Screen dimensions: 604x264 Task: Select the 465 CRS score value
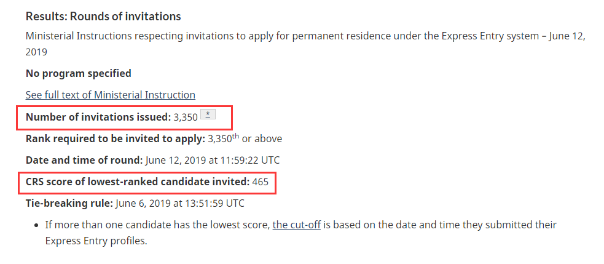coord(261,182)
